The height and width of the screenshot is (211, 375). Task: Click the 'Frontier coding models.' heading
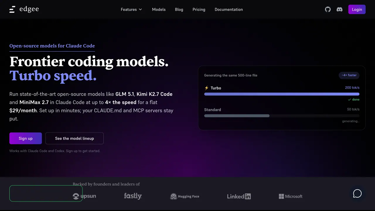pyautogui.click(x=89, y=62)
